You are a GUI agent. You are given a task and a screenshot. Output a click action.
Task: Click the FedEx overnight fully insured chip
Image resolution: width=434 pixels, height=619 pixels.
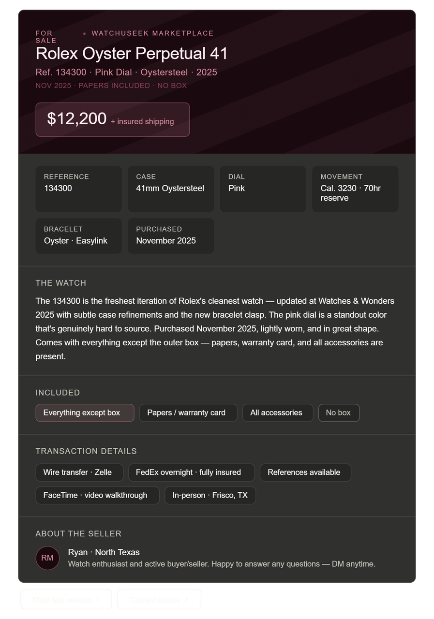192,472
